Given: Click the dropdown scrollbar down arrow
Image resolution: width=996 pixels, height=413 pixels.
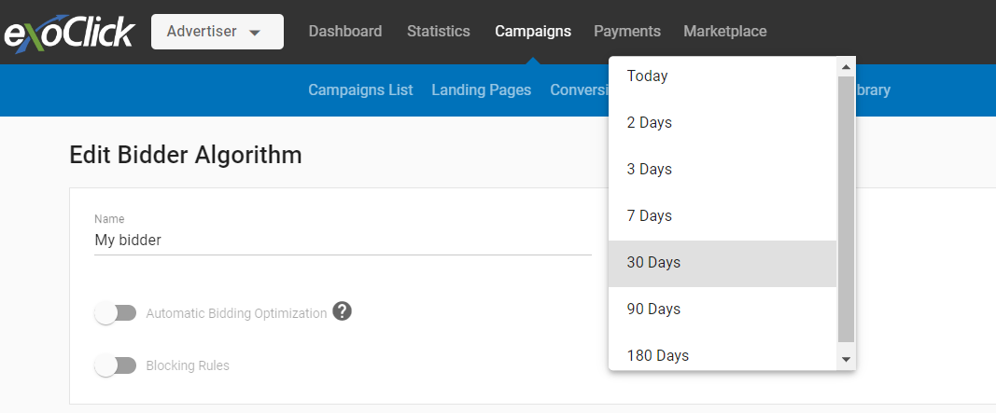Looking at the screenshot, I should [x=847, y=359].
